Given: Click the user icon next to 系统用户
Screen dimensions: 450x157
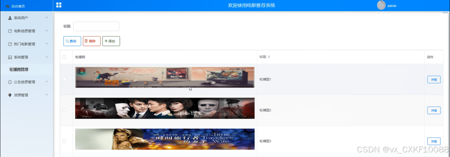Looking at the screenshot, I should (x=10, y=18).
